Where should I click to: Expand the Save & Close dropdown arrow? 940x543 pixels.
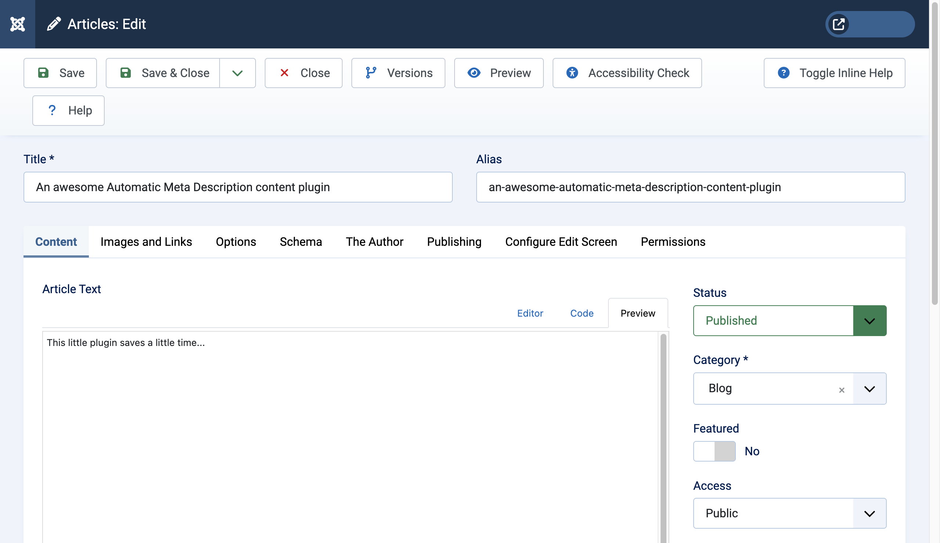237,73
